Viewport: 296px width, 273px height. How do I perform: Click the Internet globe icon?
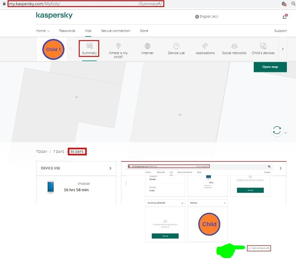pyautogui.click(x=148, y=46)
